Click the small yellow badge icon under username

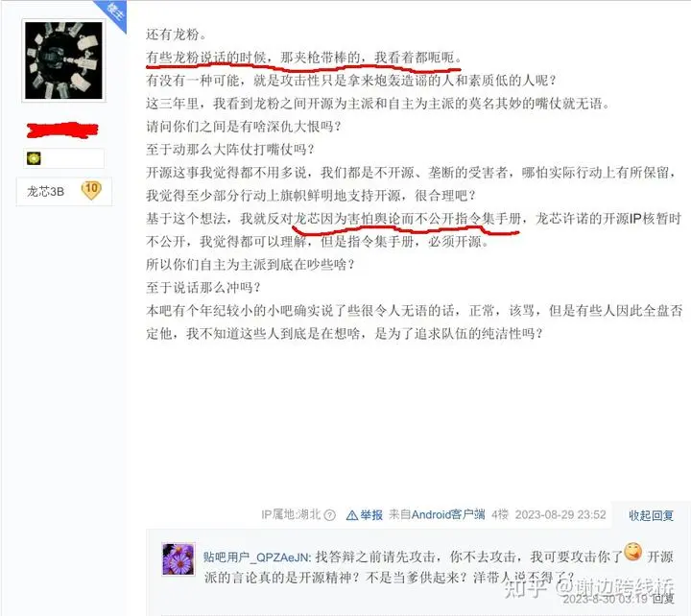pyautogui.click(x=34, y=158)
